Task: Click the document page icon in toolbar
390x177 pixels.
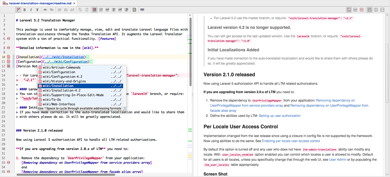Action: (134, 10)
